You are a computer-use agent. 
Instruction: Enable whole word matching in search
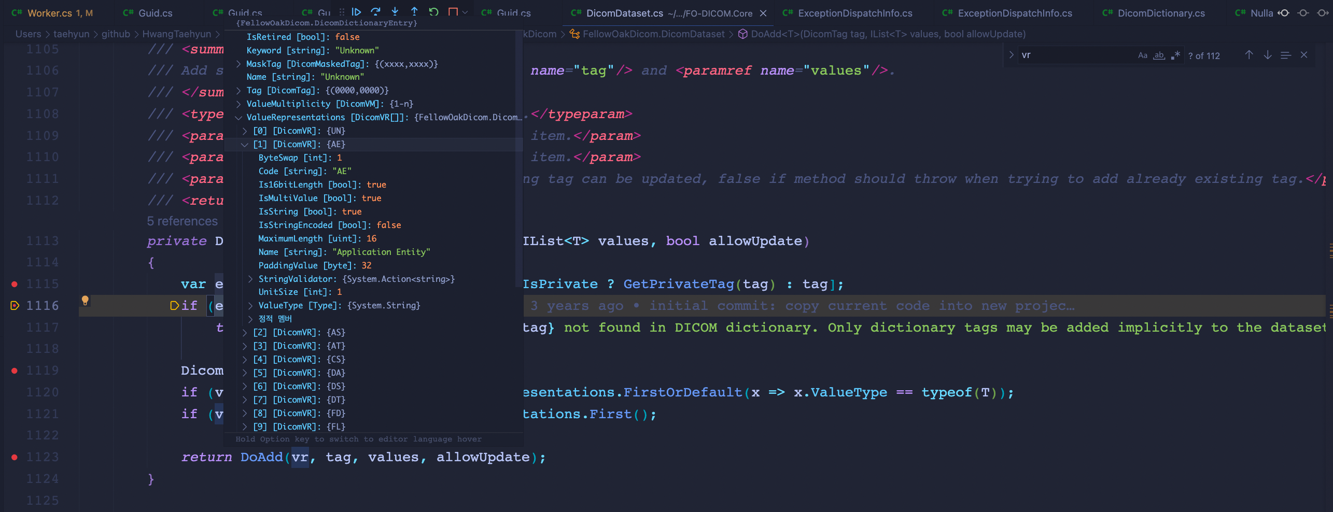click(x=1159, y=54)
